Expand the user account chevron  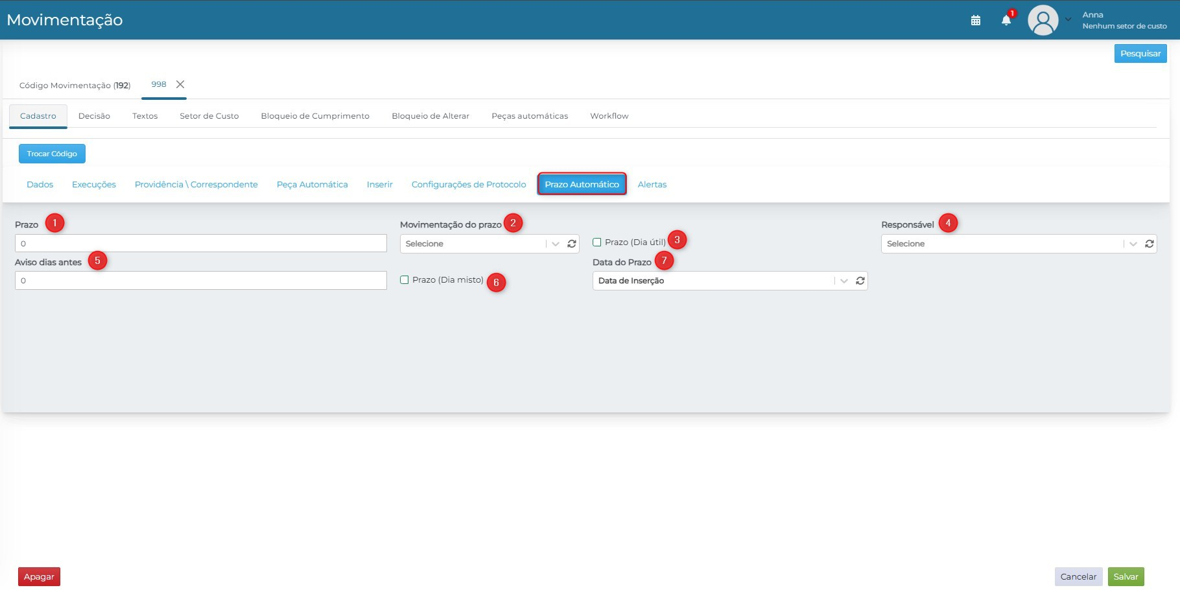click(x=1068, y=19)
